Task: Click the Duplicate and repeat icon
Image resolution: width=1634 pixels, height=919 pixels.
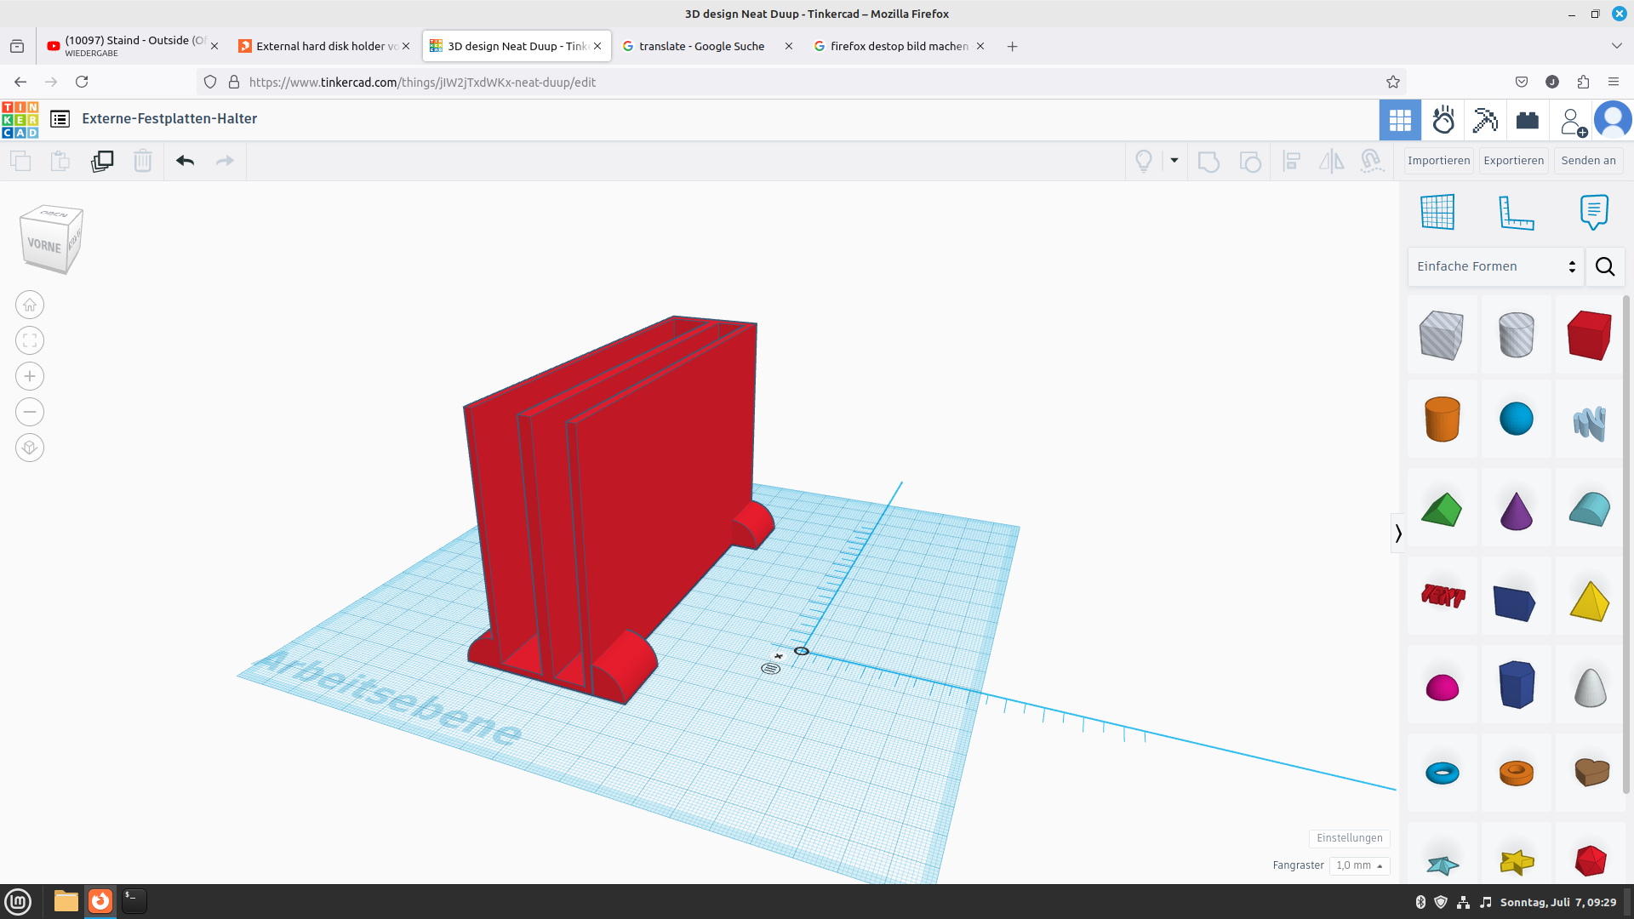Action: click(x=102, y=161)
